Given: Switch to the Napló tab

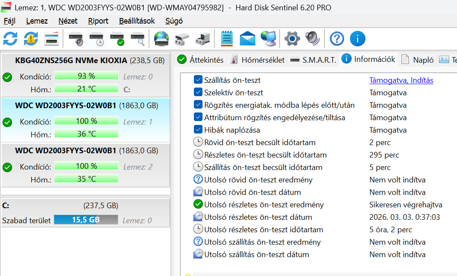Looking at the screenshot, I should [x=417, y=60].
